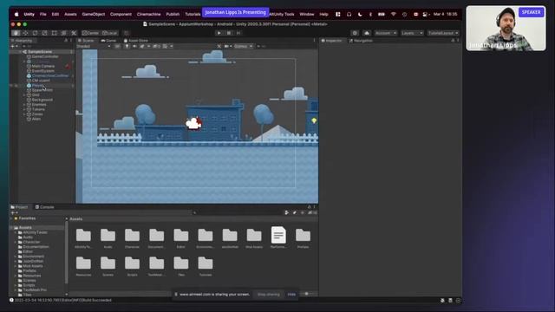
Task: Click Project panel create plus button
Action: [x=14, y=212]
